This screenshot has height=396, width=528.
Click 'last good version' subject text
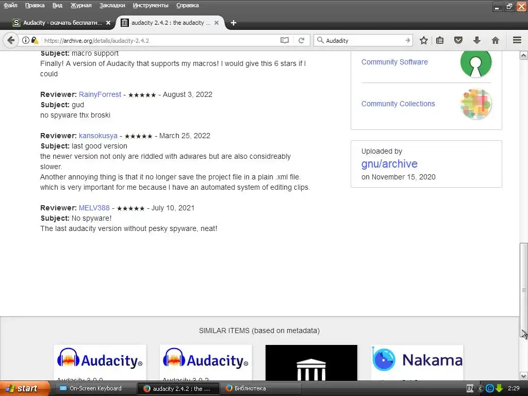coord(100,146)
